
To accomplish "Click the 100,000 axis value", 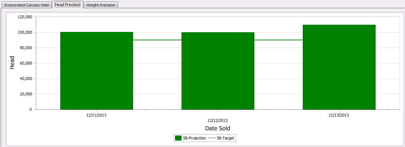I will tap(25, 32).
